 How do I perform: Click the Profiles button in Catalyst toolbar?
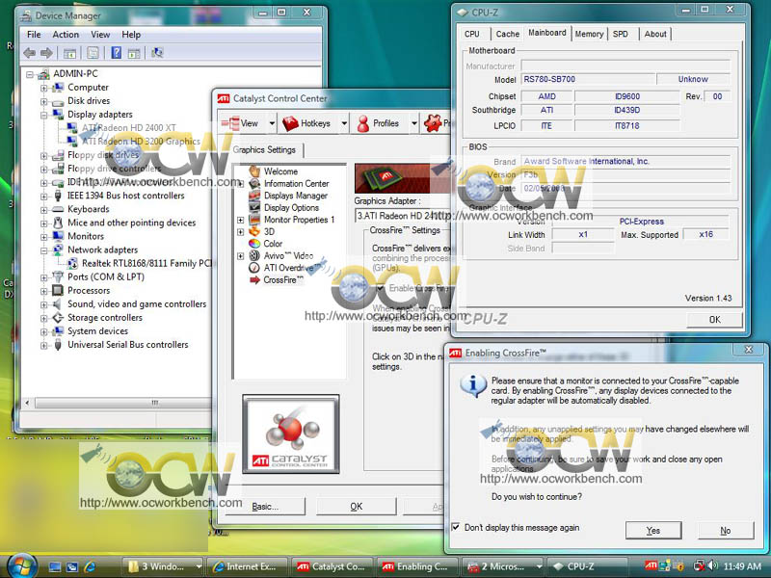(x=379, y=123)
